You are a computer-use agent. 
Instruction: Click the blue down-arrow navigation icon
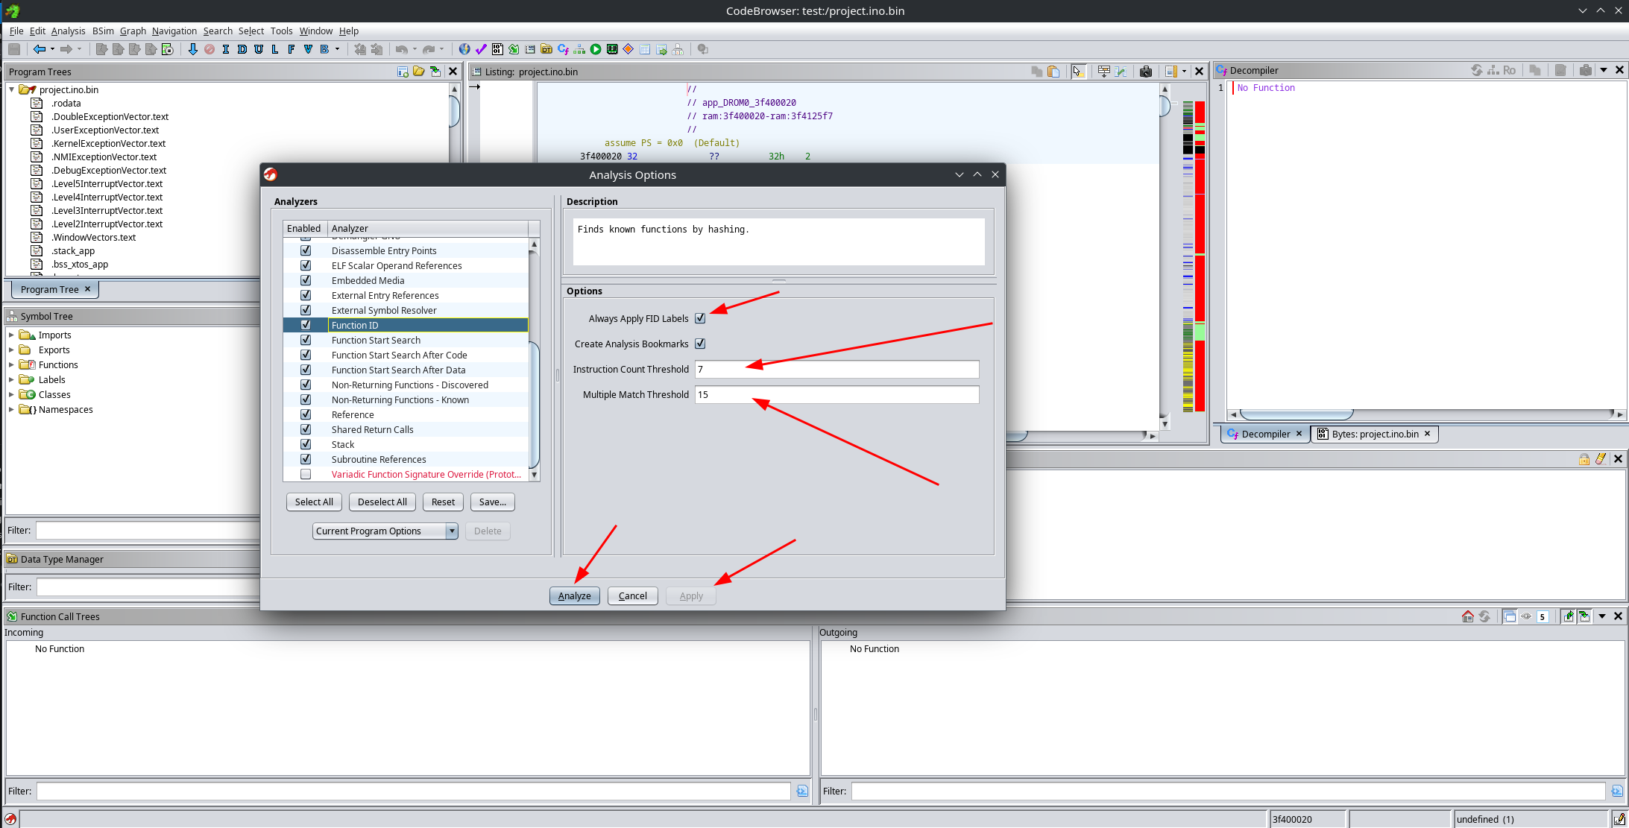(192, 49)
